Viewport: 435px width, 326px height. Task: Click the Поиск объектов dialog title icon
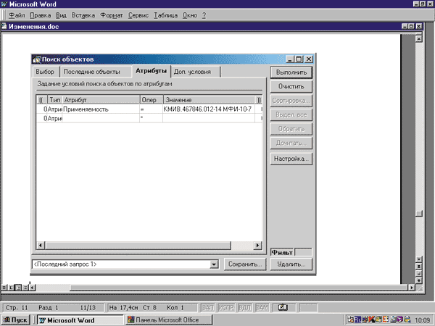pos(37,59)
